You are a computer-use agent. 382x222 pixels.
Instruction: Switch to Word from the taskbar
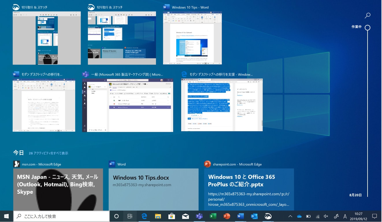240,216
